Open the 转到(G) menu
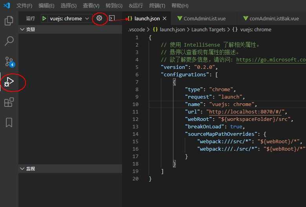The image size is (306, 207). point(114,5)
